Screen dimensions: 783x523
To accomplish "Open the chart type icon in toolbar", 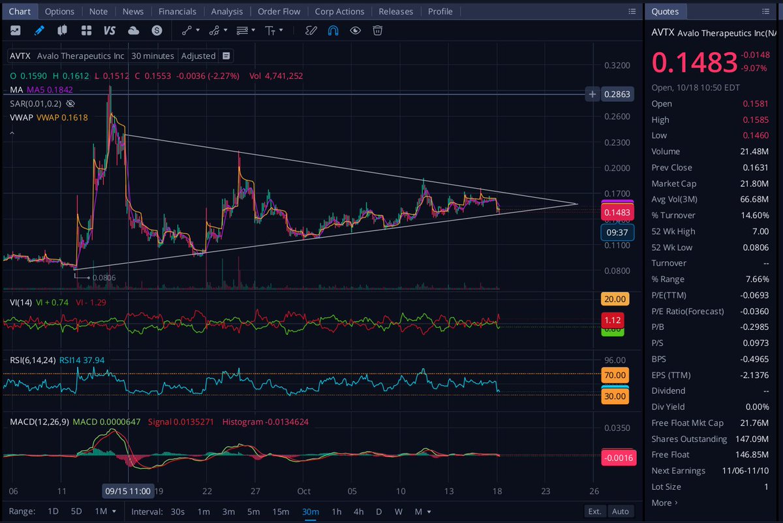I will click(15, 30).
